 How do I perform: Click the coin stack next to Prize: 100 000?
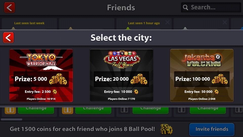pyautogui.click(x=220, y=79)
